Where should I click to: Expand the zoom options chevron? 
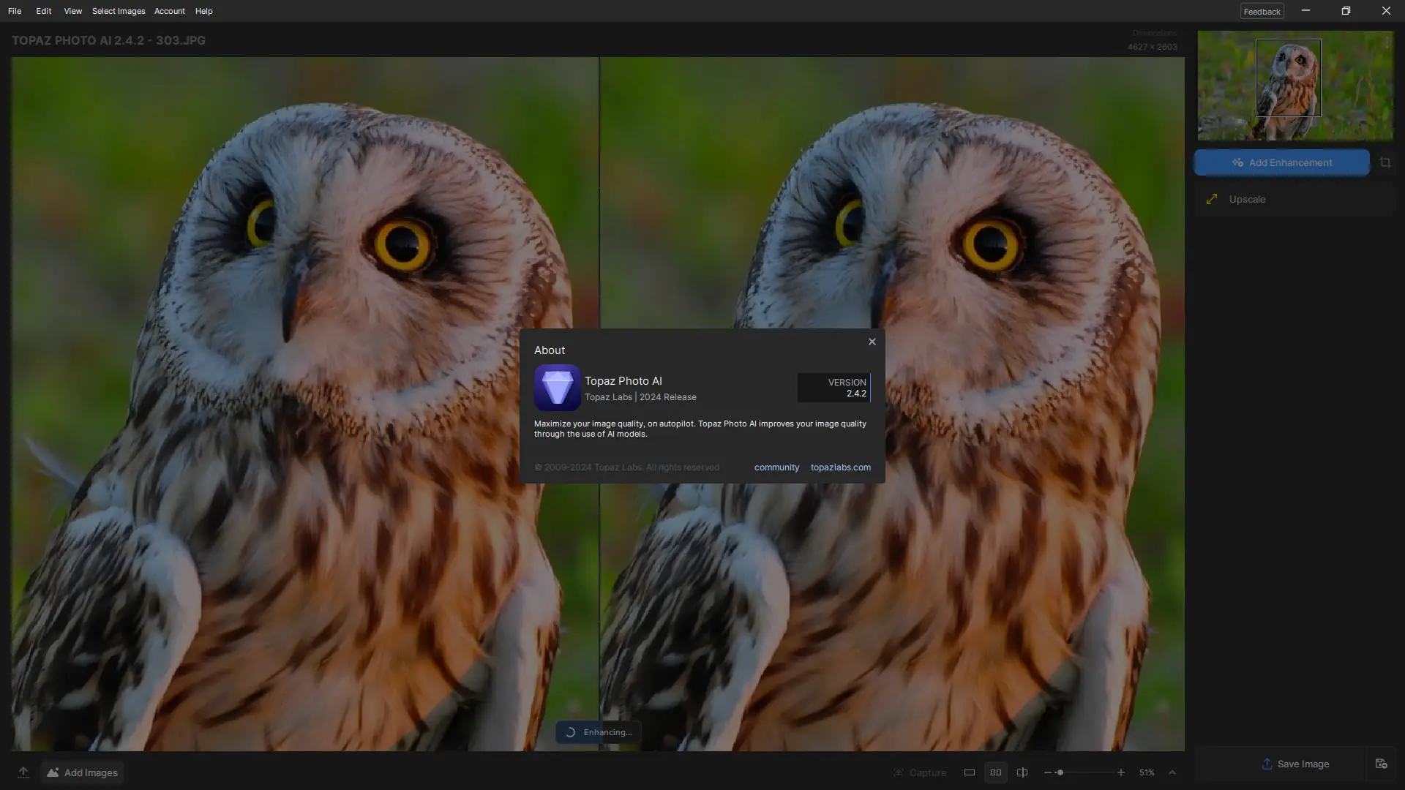coord(1172,772)
